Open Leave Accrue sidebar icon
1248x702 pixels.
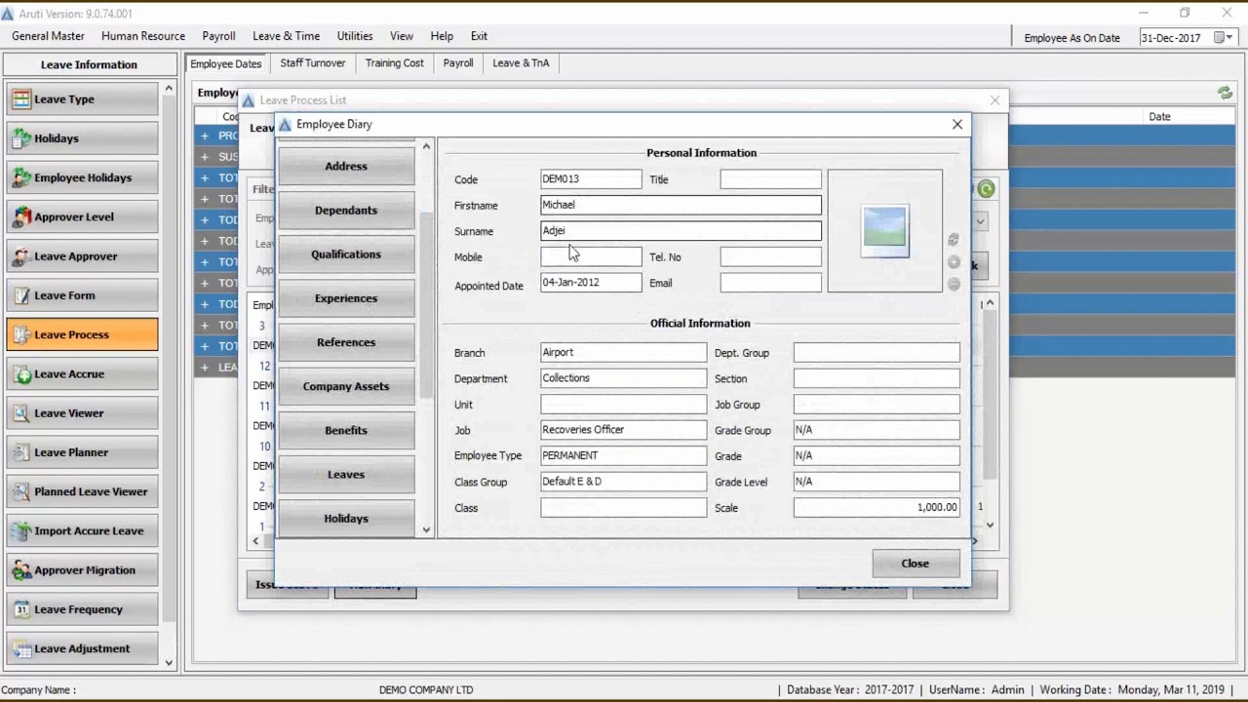(21, 374)
